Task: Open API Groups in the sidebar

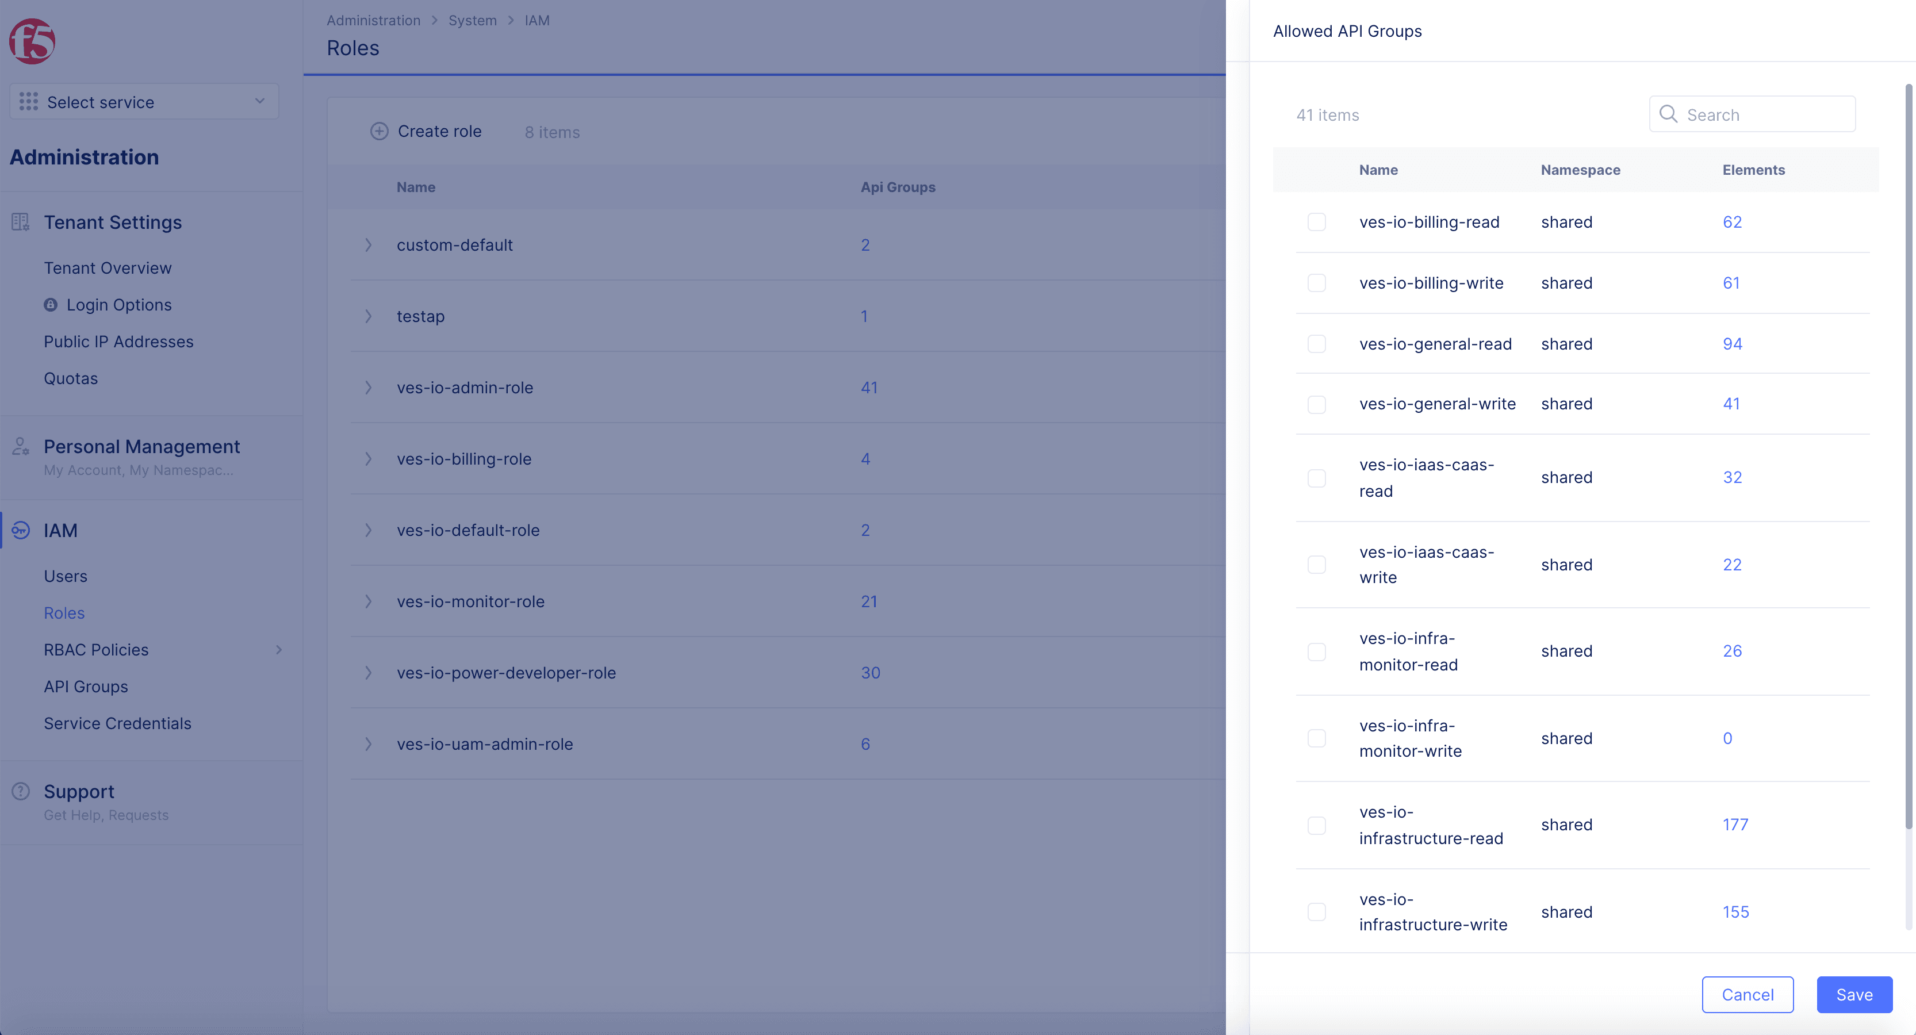Action: [86, 687]
